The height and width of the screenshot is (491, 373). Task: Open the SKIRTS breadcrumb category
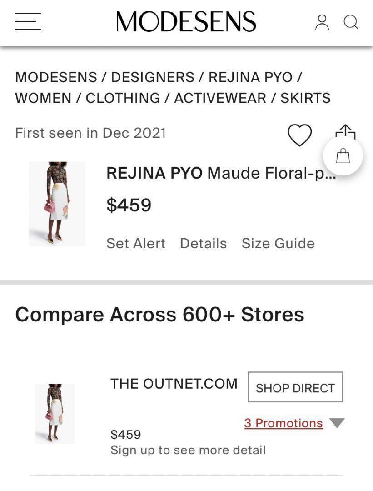tap(305, 98)
